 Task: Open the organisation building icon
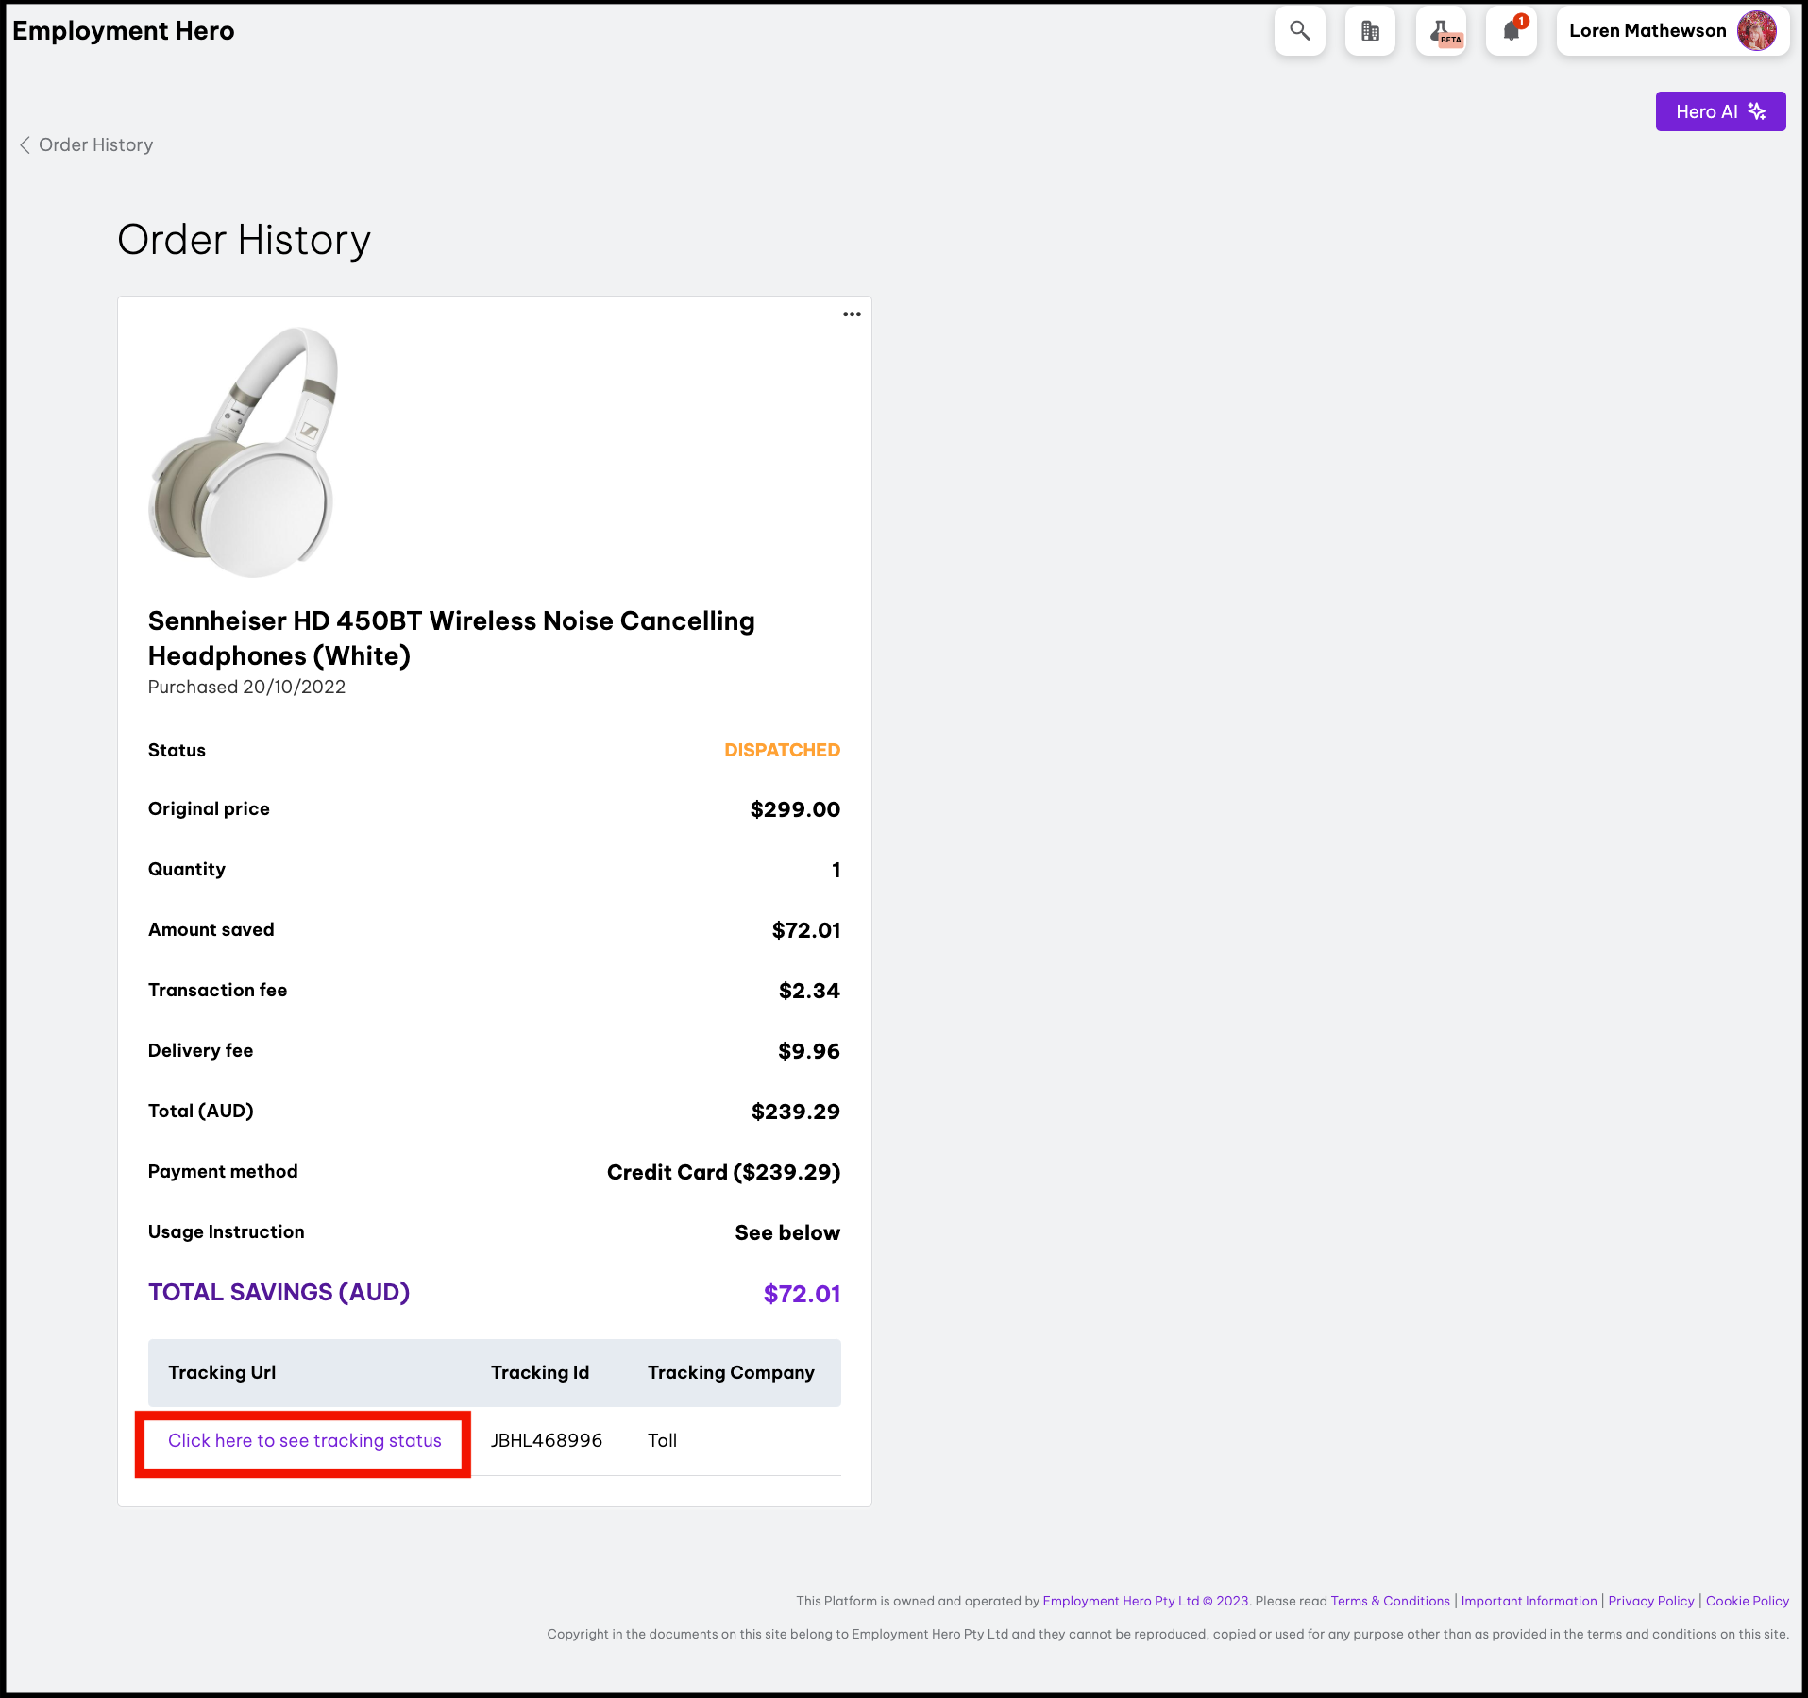click(x=1370, y=31)
